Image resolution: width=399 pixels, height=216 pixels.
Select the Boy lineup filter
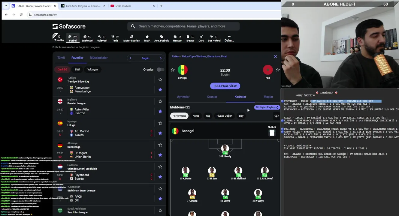pos(241,116)
